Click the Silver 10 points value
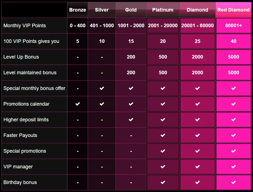Image resolution: width=253 pixels, height=192 pixels. [x=102, y=41]
